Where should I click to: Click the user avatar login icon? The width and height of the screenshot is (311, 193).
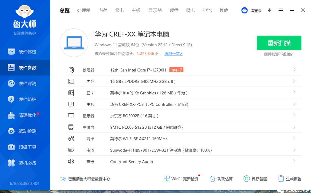point(244,10)
